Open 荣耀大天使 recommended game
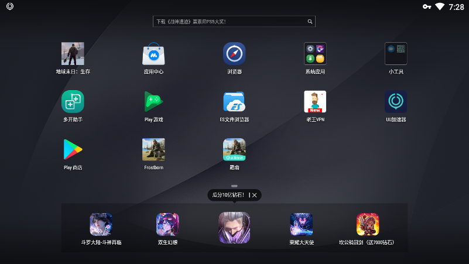 click(302, 224)
